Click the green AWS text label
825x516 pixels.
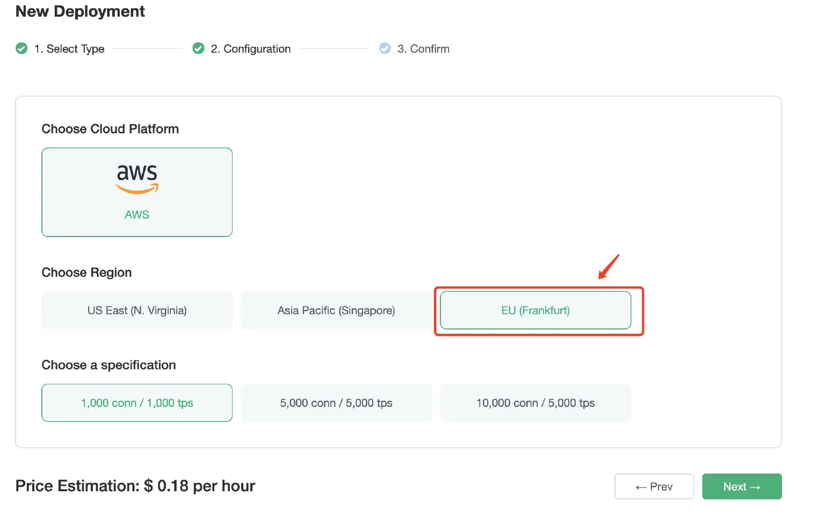coord(137,215)
